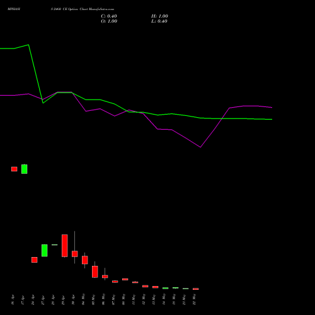Select the 16 Apr date label

[13, 300]
